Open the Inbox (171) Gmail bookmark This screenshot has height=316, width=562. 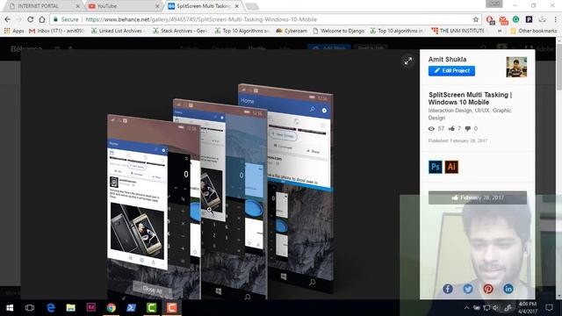[x=56, y=31]
